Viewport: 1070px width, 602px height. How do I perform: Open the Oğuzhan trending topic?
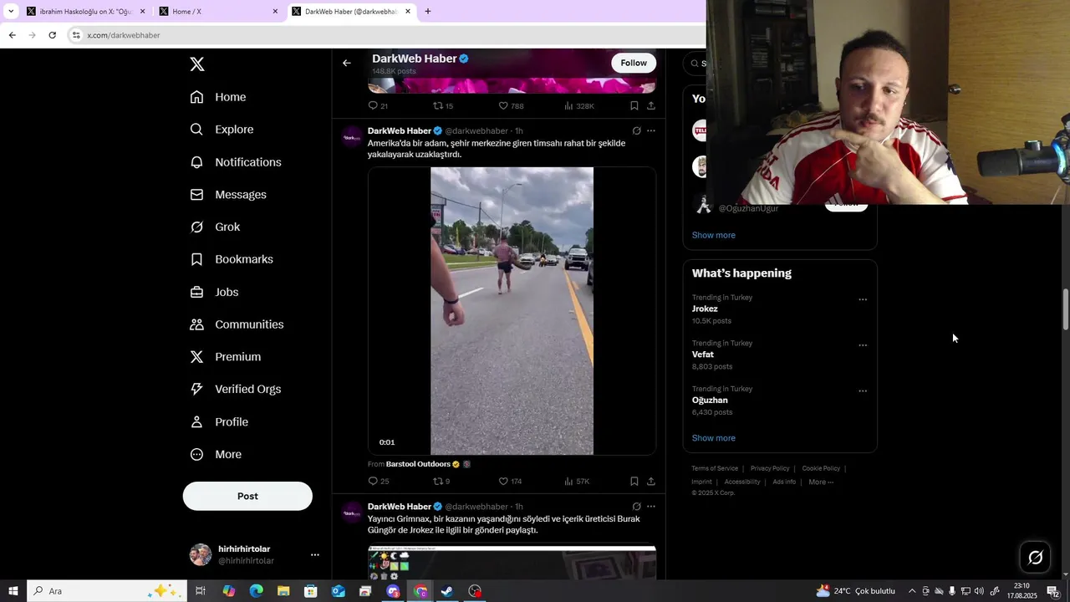[710, 400]
